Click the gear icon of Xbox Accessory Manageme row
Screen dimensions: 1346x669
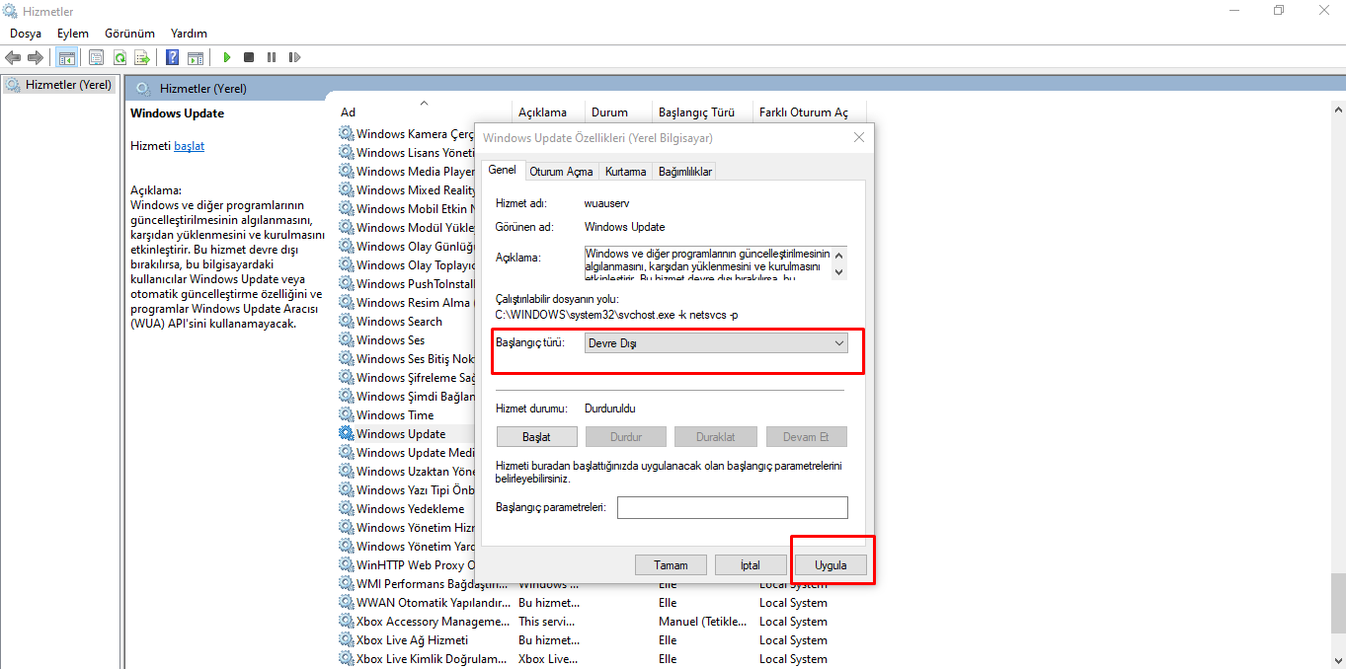point(347,621)
